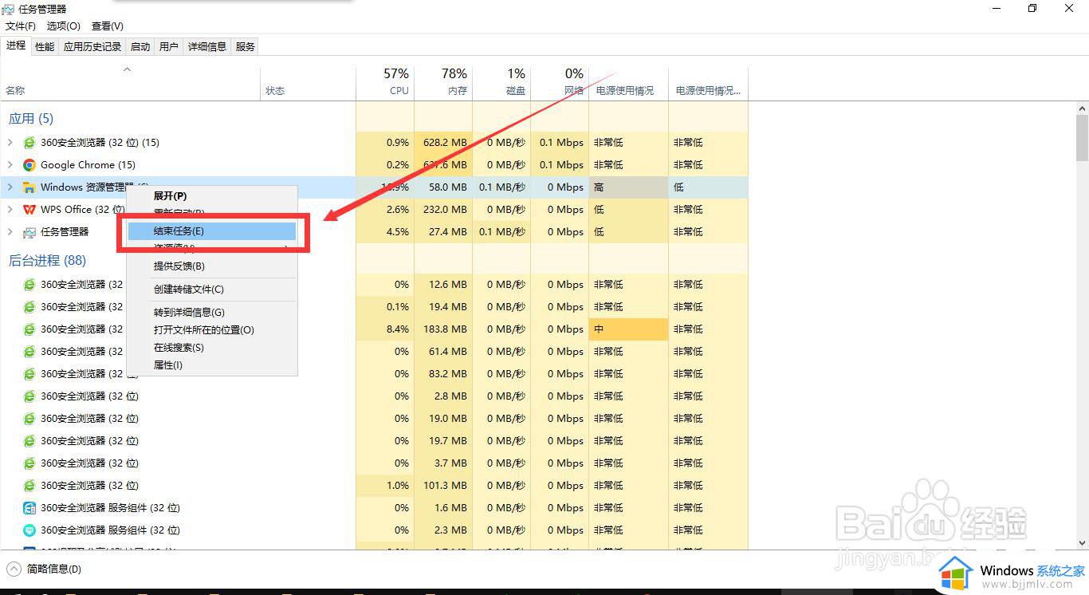The width and height of the screenshot is (1089, 595).
Task: Expand the WPS Office process group
Action: point(10,210)
